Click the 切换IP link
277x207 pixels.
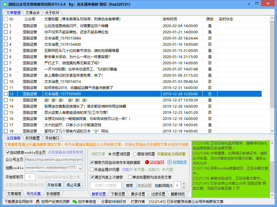[127, 170]
